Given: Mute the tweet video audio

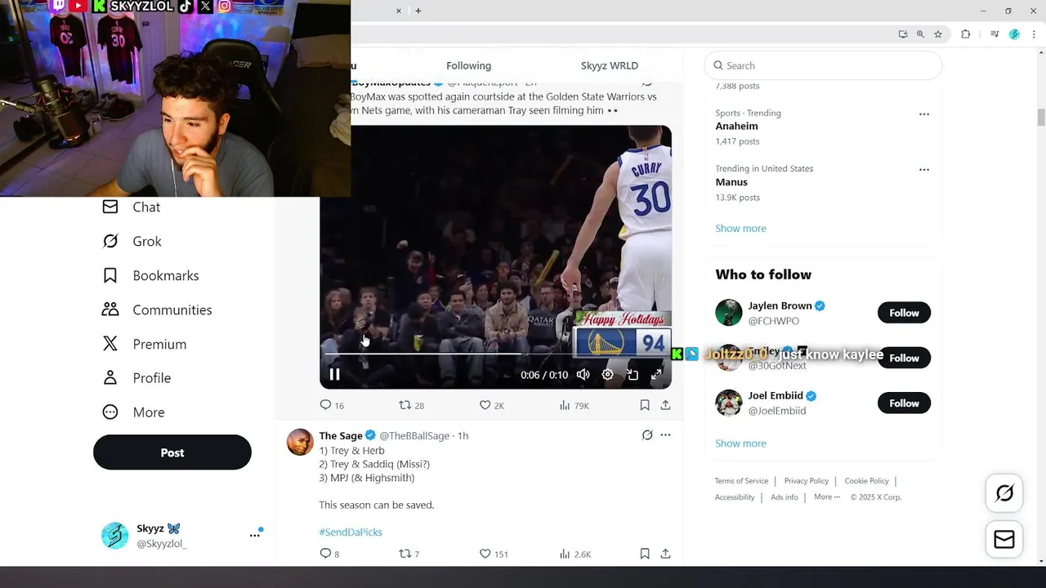Looking at the screenshot, I should point(583,375).
